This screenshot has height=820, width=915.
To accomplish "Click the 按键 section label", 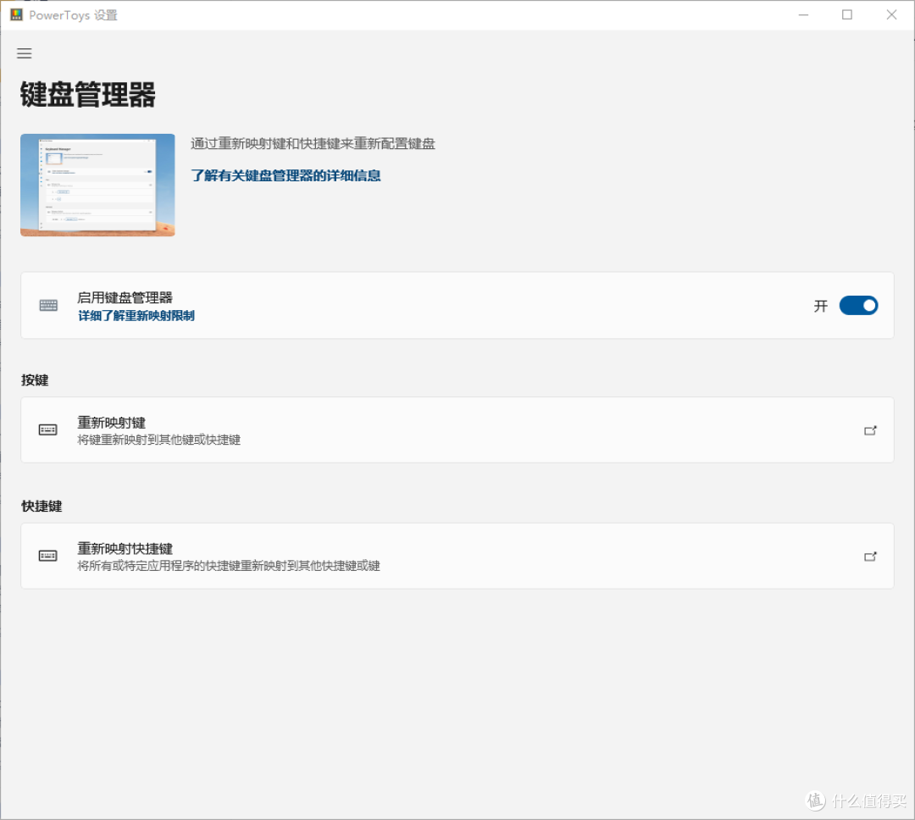I will (x=35, y=380).
